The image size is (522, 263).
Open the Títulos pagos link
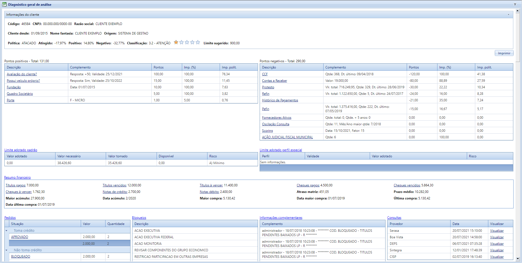click(x=15, y=185)
